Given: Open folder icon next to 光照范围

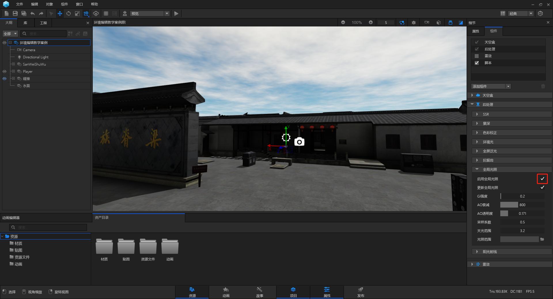Looking at the screenshot, I should click(542, 239).
